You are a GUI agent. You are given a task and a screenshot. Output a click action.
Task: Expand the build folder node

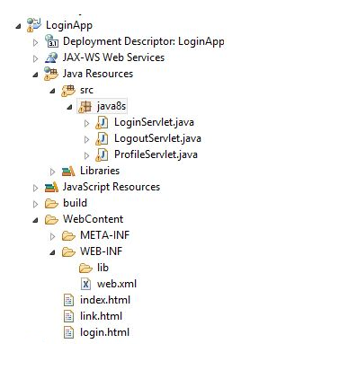tap(35, 204)
